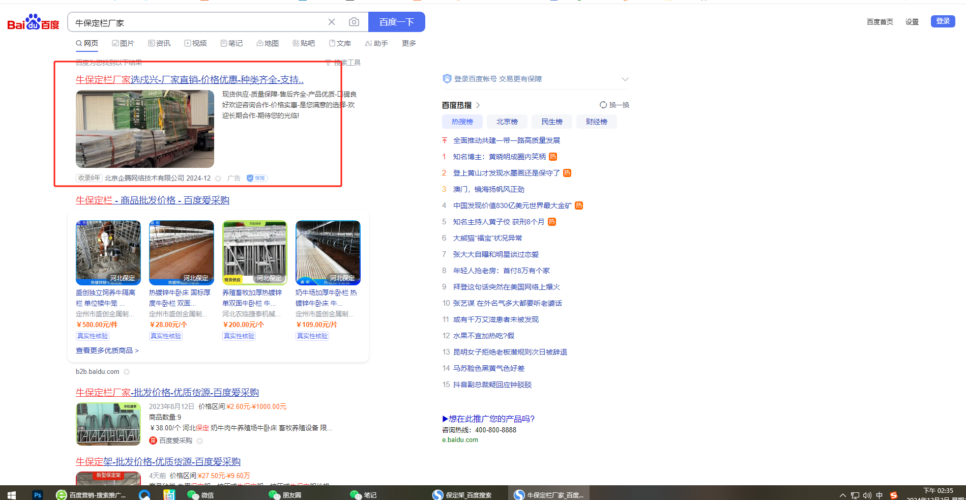The image size is (966, 500).
Task: Select the 北京榜 hot list tab
Action: (507, 122)
